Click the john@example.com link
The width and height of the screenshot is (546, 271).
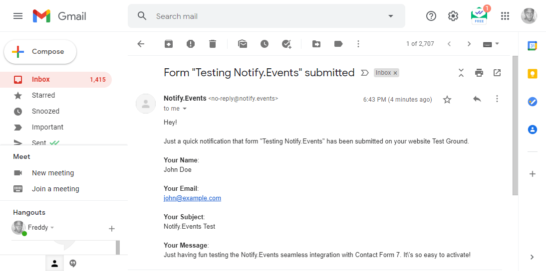(192, 198)
